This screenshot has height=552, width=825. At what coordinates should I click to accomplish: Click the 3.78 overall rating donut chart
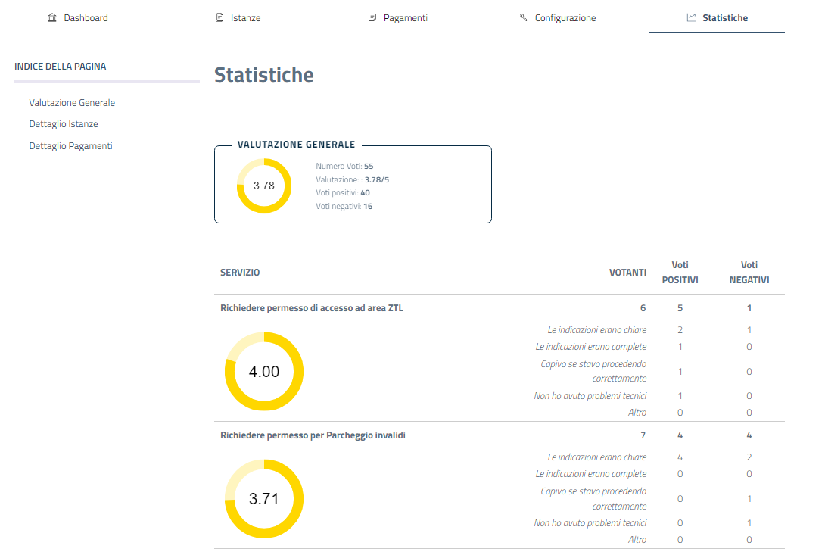coord(264,186)
